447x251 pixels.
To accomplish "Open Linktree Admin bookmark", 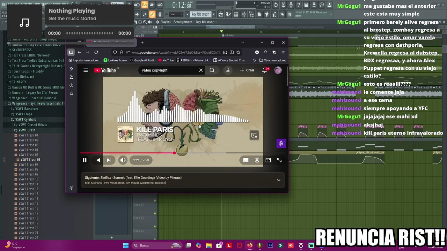I will pos(115,60).
